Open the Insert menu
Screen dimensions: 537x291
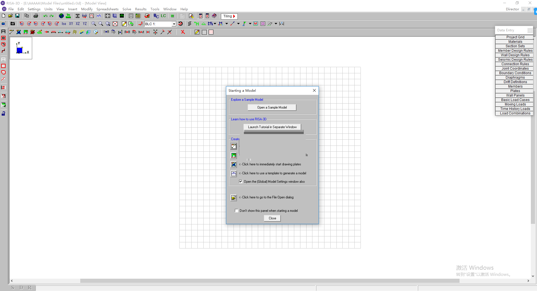pyautogui.click(x=72, y=9)
